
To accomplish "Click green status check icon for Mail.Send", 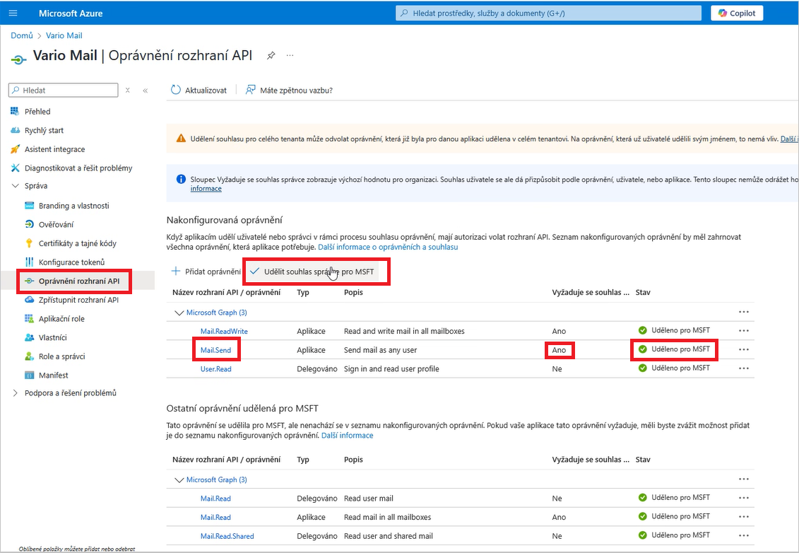I will point(643,349).
